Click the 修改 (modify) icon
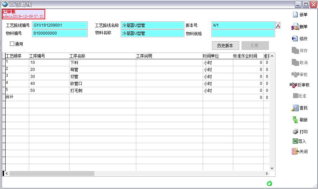Image resolution: width=318 pixels, height=189 pixels. 295,39
